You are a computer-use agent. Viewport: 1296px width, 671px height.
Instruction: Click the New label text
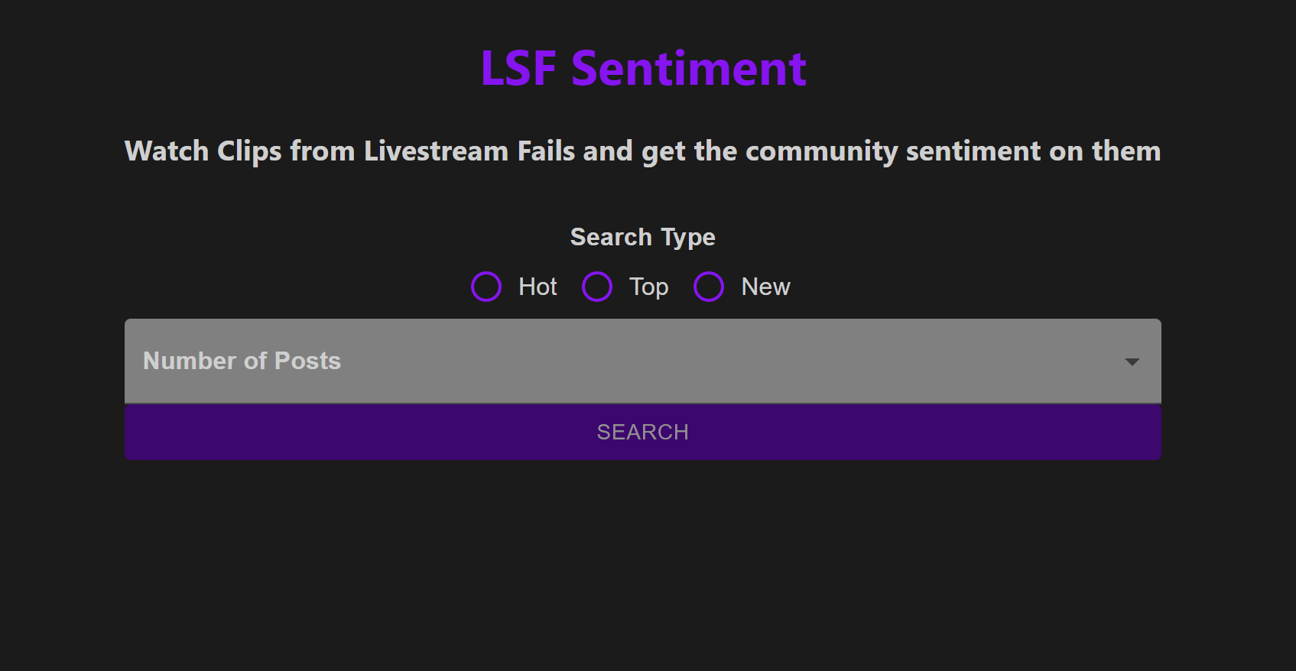tap(765, 287)
